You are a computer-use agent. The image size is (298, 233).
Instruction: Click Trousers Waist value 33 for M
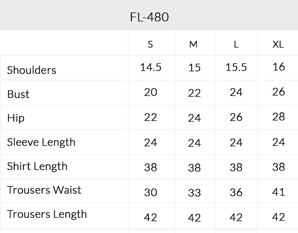[x=194, y=193]
